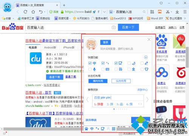The image size is (189, 136).
Task: Click the blue 登录 login button
Action: pos(105,42)
